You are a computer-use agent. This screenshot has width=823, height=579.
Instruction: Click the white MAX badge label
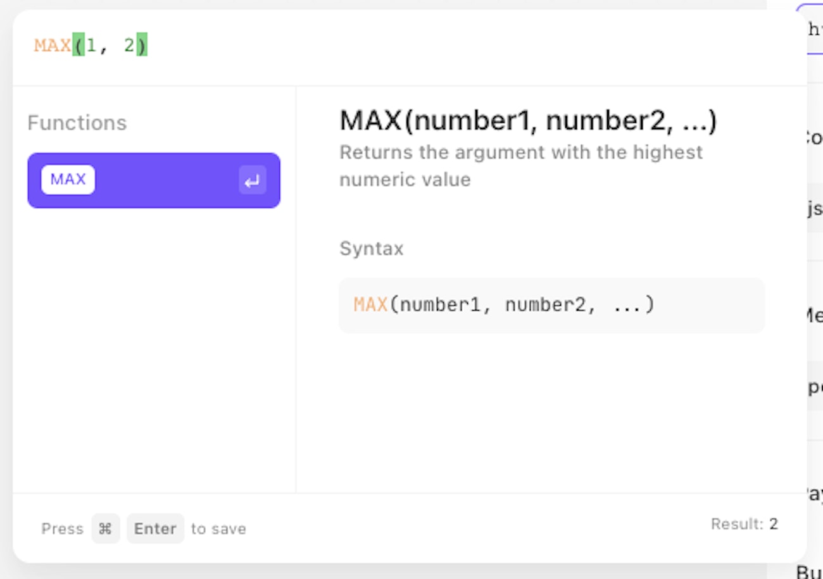tap(68, 180)
